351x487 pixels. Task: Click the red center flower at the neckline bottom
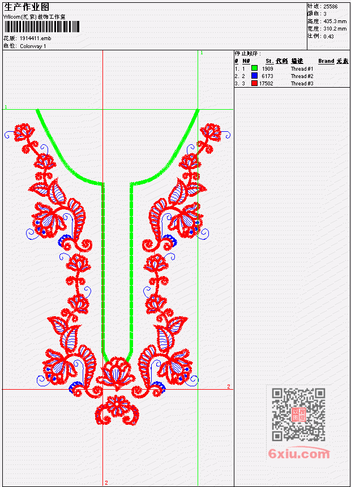pyautogui.click(x=116, y=374)
